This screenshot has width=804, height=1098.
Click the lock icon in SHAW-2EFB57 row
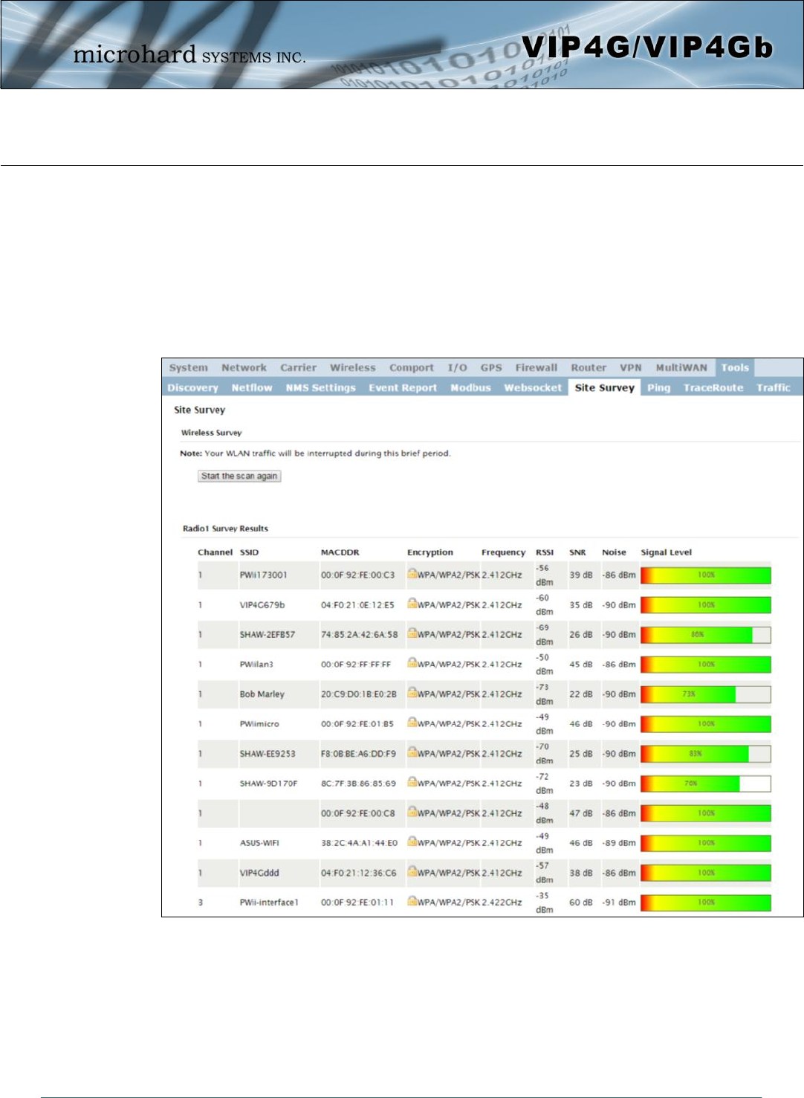(x=412, y=633)
